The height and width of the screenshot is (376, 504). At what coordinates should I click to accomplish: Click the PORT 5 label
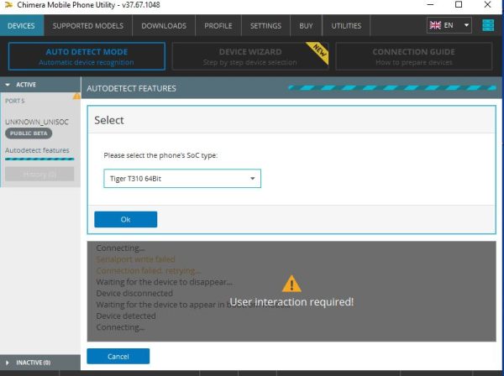click(15, 101)
